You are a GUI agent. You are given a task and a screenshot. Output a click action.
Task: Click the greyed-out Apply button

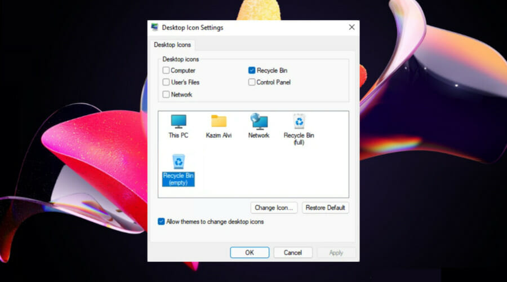coord(336,253)
